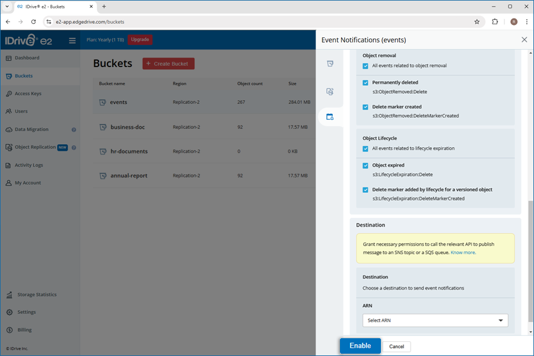534x356 pixels.
Task: Click the Enable button
Action: 360,346
